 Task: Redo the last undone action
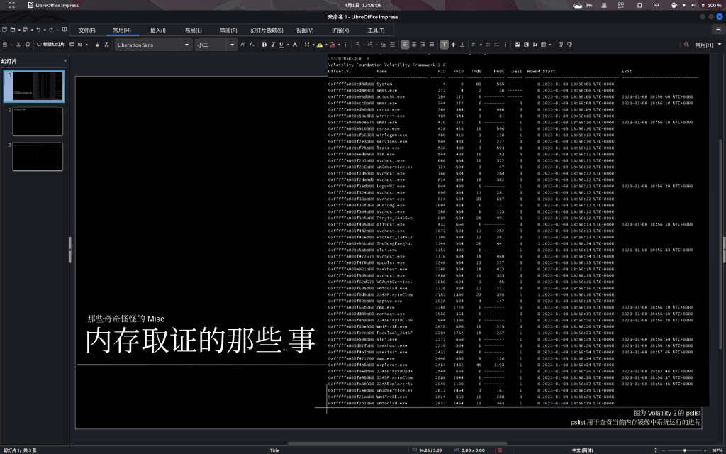coord(51,30)
